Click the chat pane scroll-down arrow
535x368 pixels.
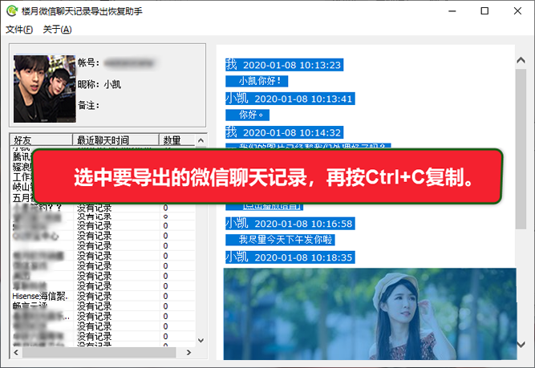(521, 345)
